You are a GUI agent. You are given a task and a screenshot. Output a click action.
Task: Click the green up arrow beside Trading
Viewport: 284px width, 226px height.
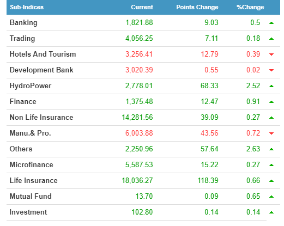(271, 39)
